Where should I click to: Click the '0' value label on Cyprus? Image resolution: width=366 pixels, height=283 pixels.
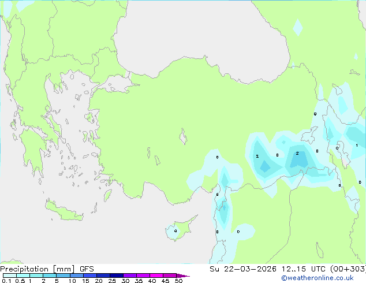(x=175, y=231)
